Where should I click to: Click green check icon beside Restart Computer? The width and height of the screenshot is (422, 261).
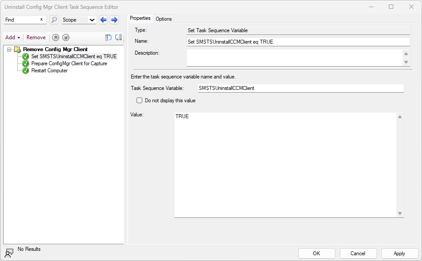click(x=26, y=71)
